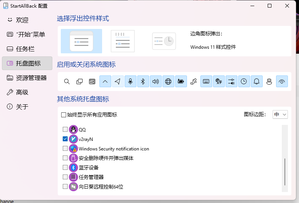The image size is (299, 203).
Task: Click the 蓝牙设备 Bluetooth list icon
Action: (x=73, y=168)
